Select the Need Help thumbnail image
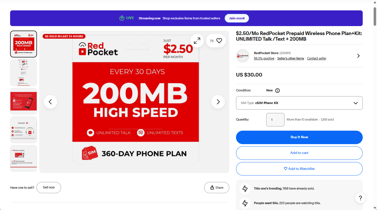 tap(24, 130)
